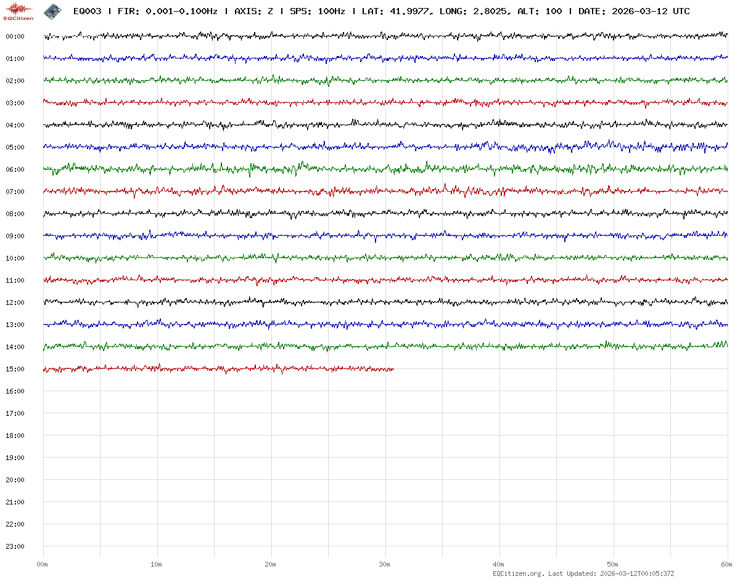Click the EQCitizen red waveform logo
This screenshot has height=579, width=740.
[x=18, y=10]
